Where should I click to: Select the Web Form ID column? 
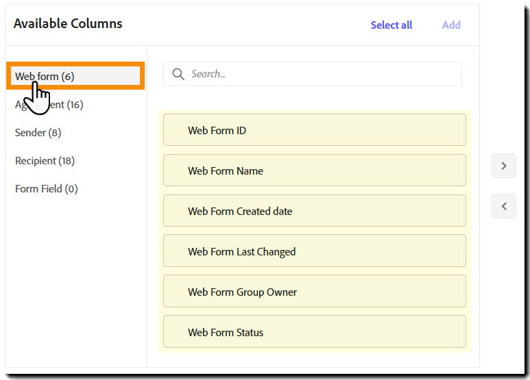pyautogui.click(x=314, y=130)
